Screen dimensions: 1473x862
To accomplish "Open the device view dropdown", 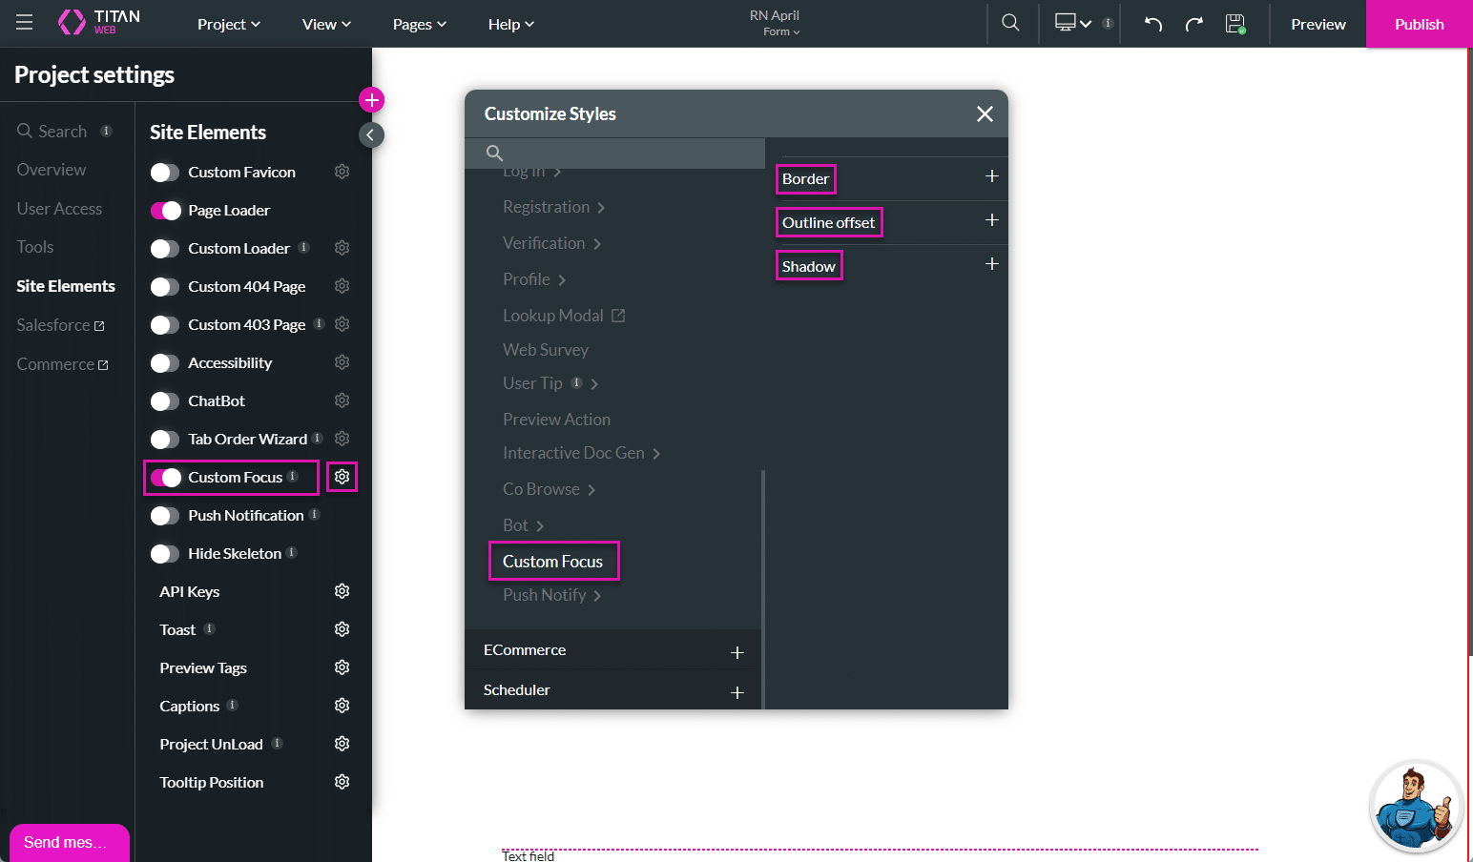I will [1073, 24].
